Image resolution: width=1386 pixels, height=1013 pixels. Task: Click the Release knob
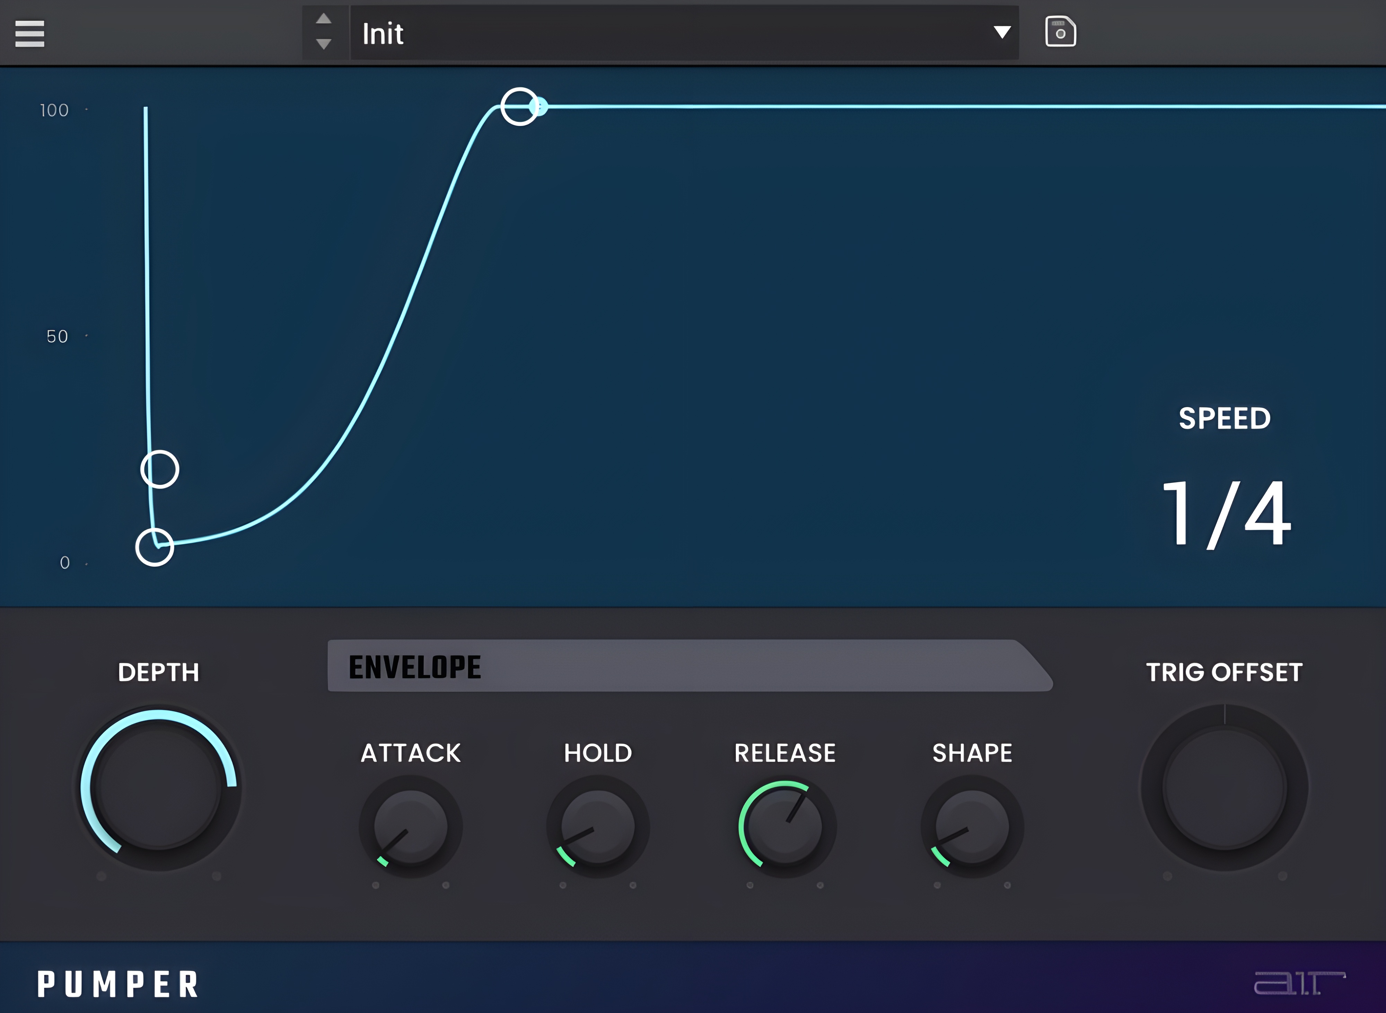(785, 827)
